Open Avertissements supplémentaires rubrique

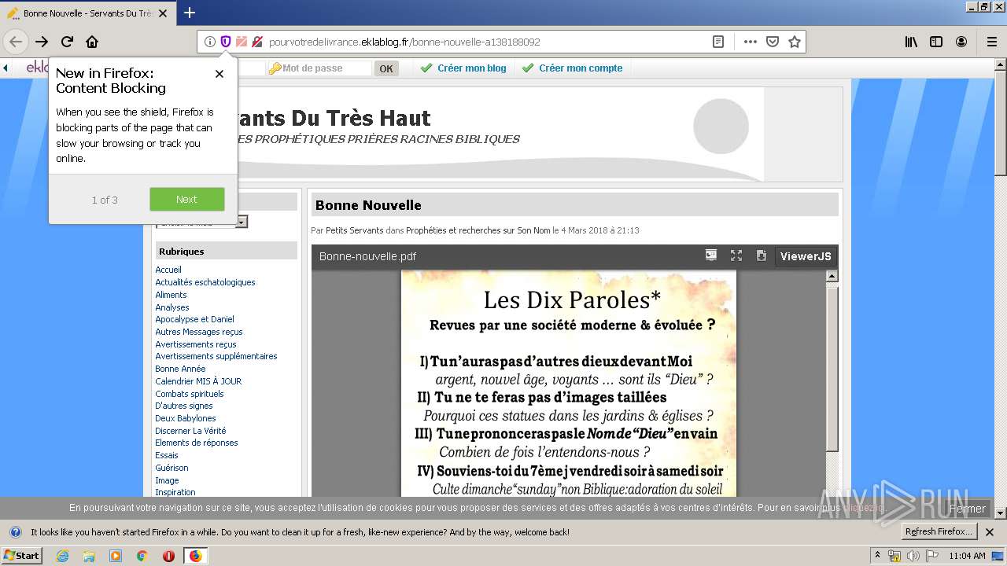(216, 356)
